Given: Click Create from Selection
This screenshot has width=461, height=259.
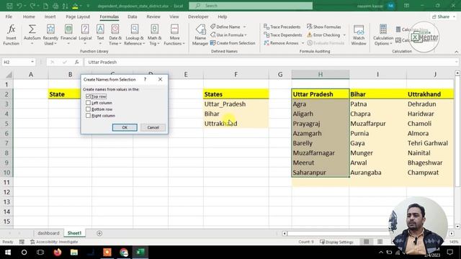Looking at the screenshot, I should [233, 43].
